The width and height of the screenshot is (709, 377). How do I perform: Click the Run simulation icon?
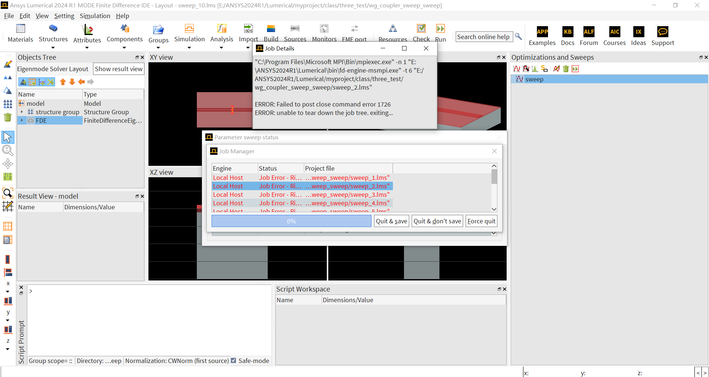[x=441, y=29]
